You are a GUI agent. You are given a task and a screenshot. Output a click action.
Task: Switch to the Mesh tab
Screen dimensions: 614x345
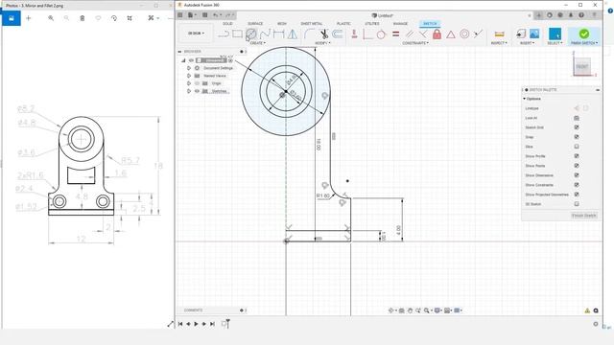[x=282, y=24]
